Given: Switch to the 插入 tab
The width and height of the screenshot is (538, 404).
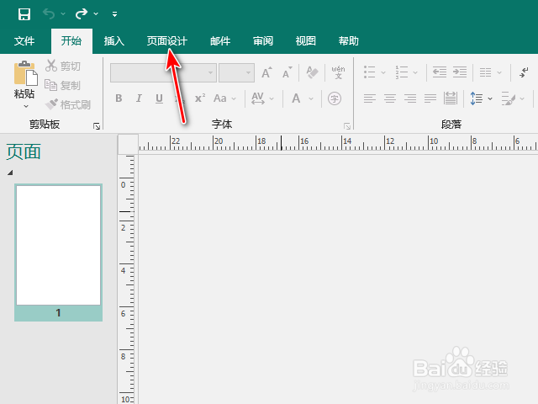Looking at the screenshot, I should pyautogui.click(x=114, y=41).
